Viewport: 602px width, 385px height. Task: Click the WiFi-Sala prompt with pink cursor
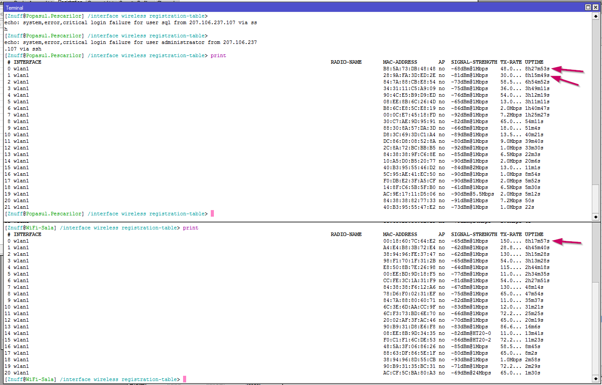click(95, 379)
